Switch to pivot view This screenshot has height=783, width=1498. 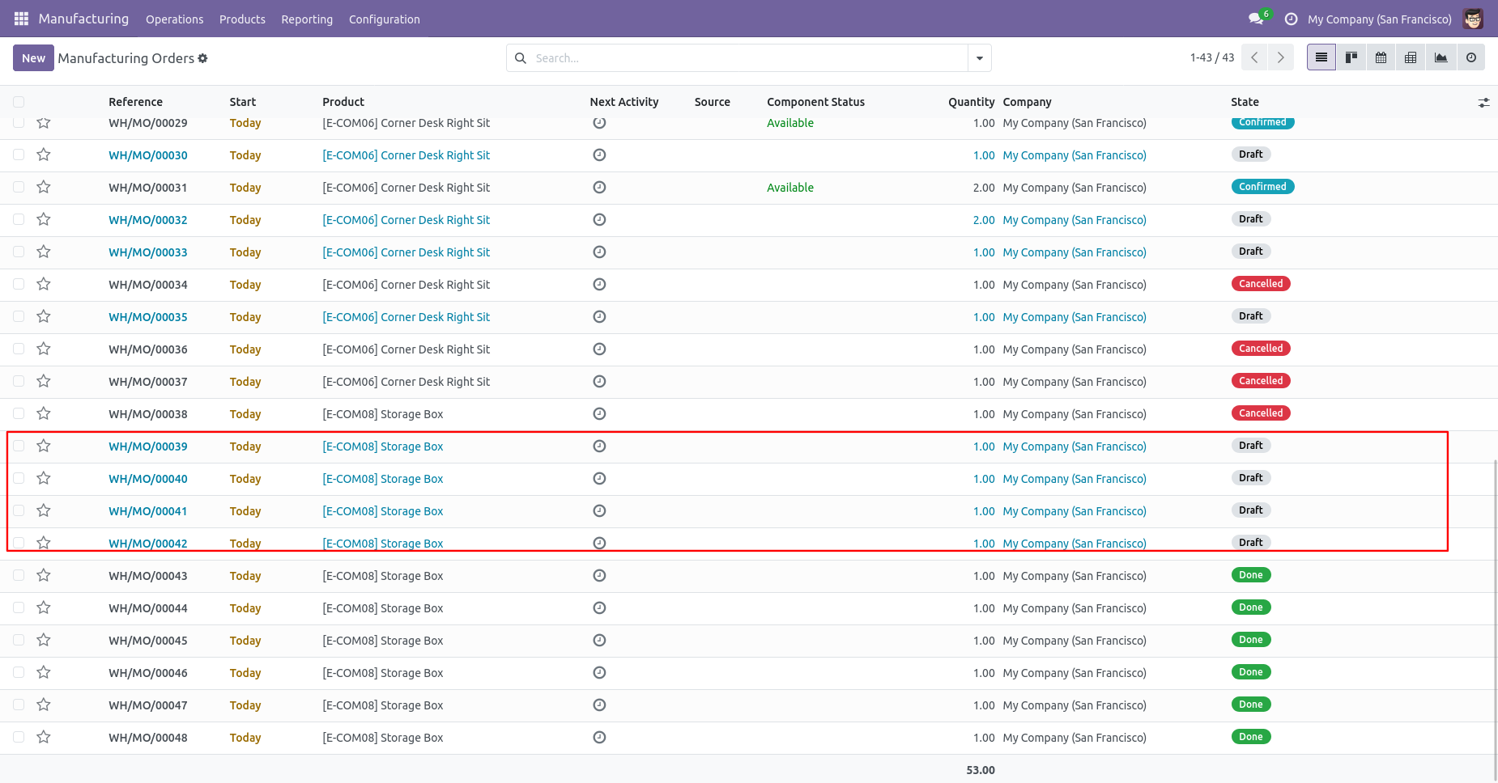[1411, 57]
